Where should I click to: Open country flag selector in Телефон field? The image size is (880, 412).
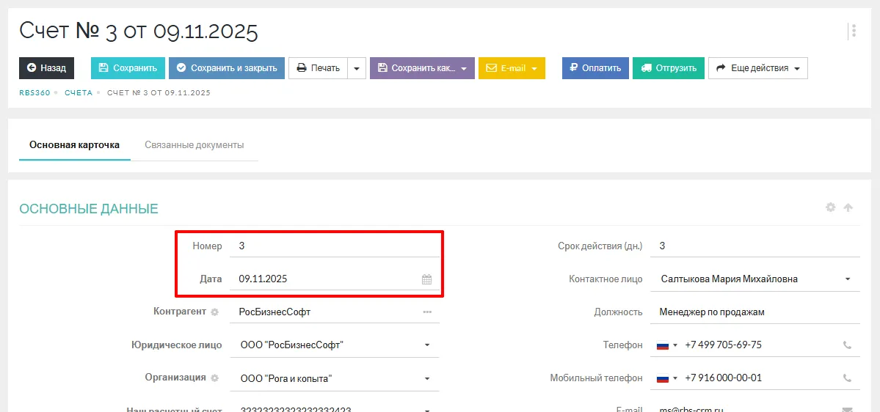(x=666, y=345)
